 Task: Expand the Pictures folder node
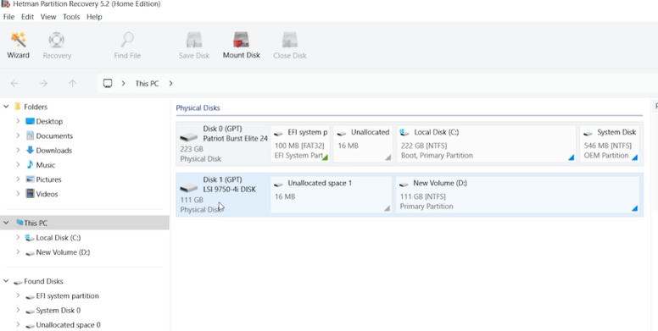pos(18,179)
